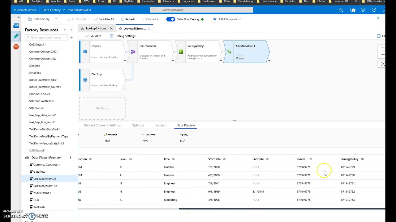396x222 pixels.
Task: Collapse the Factory Resources panel
Action: [71, 30]
